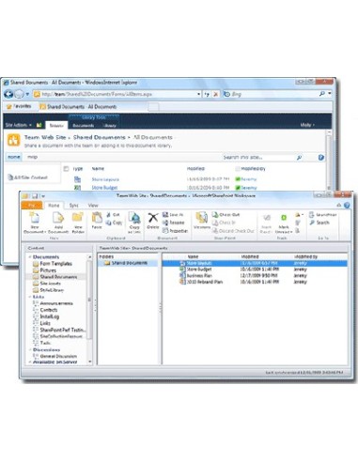Image resolution: width=358 pixels, height=462 pixels.
Task: Select Pictures folder in Content pane
Action: click(x=44, y=270)
